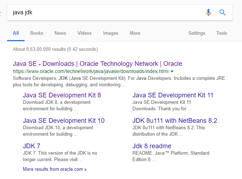Screen dimensions: 242x179
Task: Switch to the Images tab
Action: pos(111,33)
